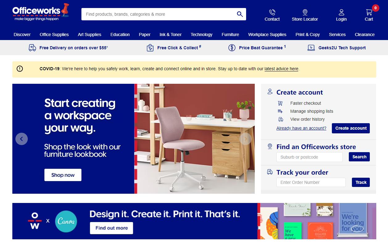Click the cart item count badge
The width and height of the screenshot is (388, 247).
(x=375, y=8)
